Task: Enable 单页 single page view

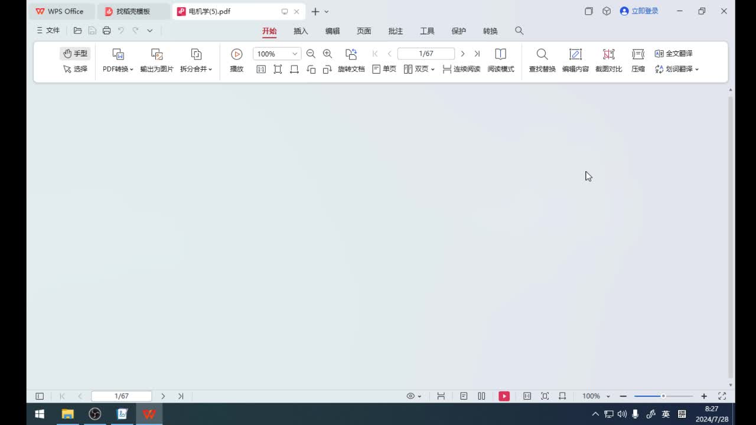Action: (x=384, y=69)
